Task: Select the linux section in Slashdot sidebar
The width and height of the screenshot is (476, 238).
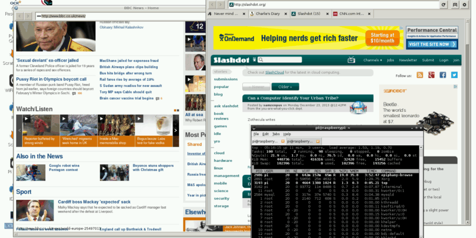Action: click(x=219, y=168)
